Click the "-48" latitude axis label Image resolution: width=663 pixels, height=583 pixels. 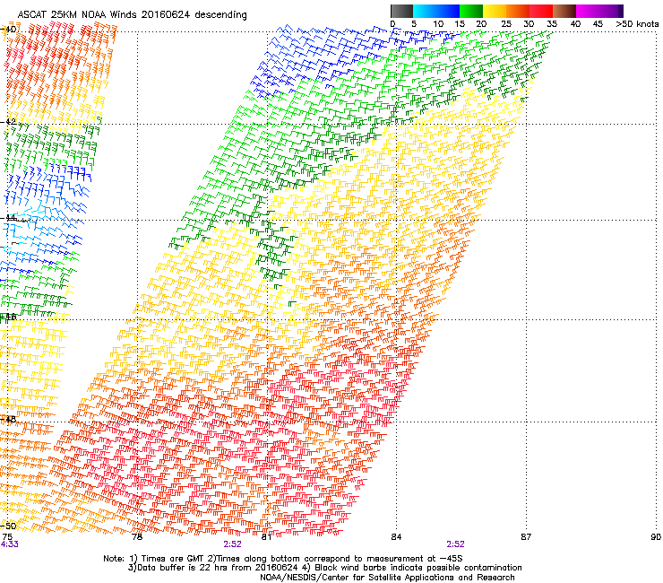pyautogui.click(x=9, y=419)
